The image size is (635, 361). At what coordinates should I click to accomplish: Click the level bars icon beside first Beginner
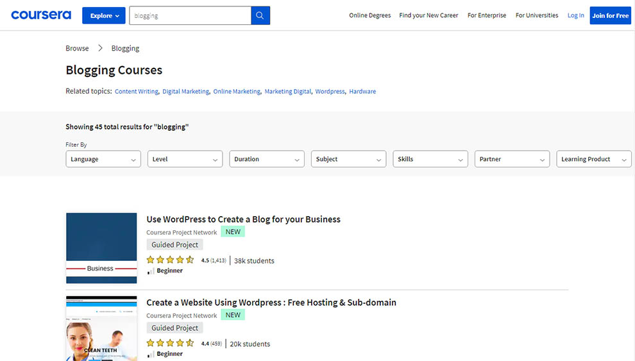(151, 271)
